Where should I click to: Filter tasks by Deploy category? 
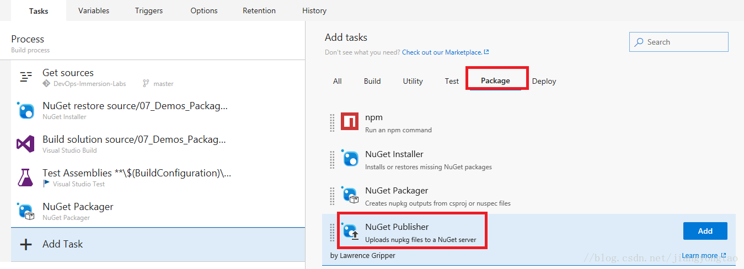click(544, 81)
